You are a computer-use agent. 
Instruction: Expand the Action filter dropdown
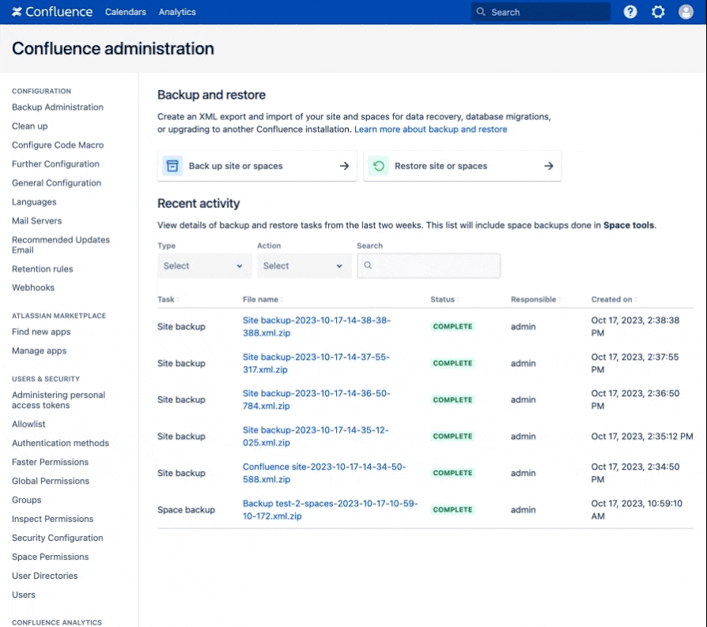tap(304, 266)
